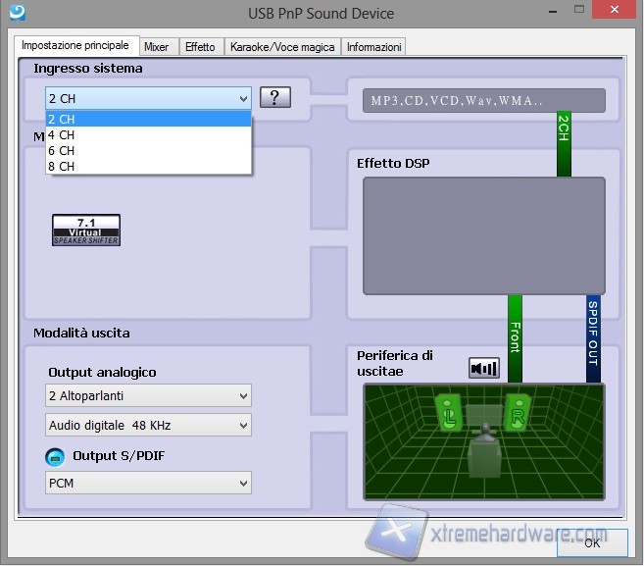Open the Effetto tab
This screenshot has width=644, height=566.
click(200, 46)
